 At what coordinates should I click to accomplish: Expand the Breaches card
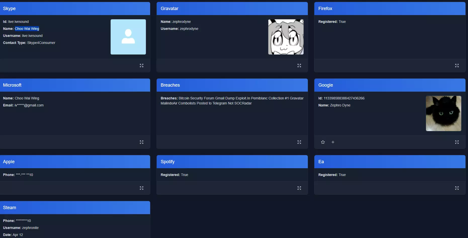(x=299, y=142)
